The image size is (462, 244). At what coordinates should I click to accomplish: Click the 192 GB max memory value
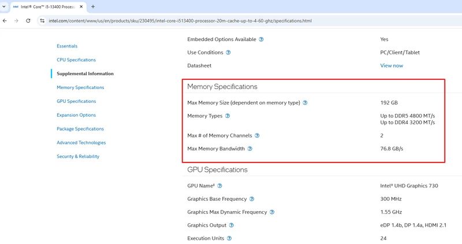coord(389,103)
